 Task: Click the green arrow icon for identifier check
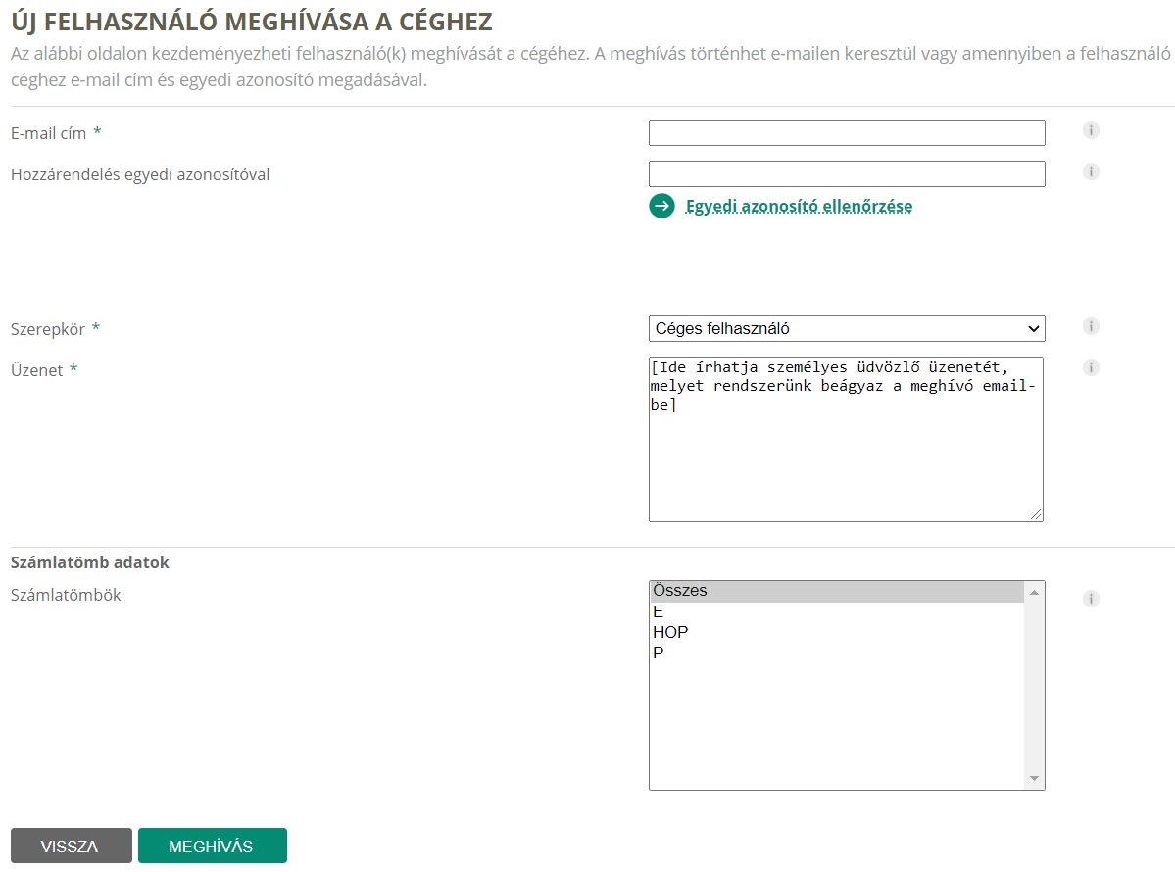[x=661, y=206]
